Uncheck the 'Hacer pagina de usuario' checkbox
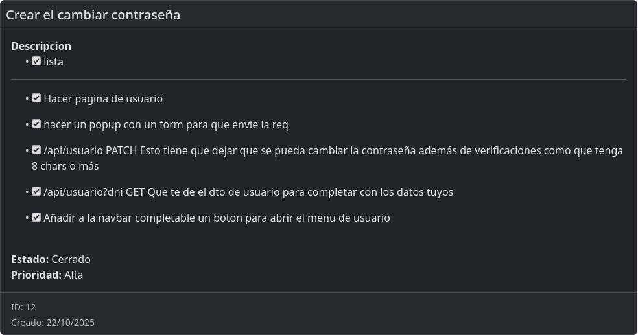The width and height of the screenshot is (638, 335). pyautogui.click(x=36, y=98)
